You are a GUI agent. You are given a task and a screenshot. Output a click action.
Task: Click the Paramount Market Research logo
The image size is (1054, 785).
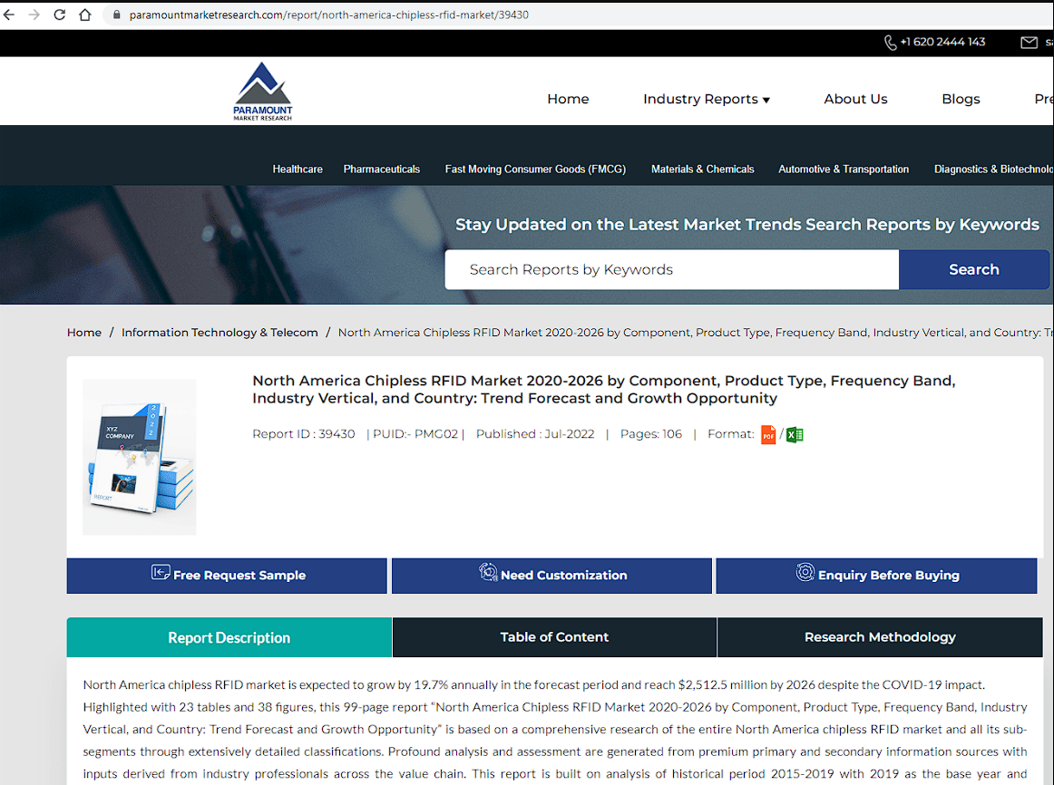click(x=263, y=92)
